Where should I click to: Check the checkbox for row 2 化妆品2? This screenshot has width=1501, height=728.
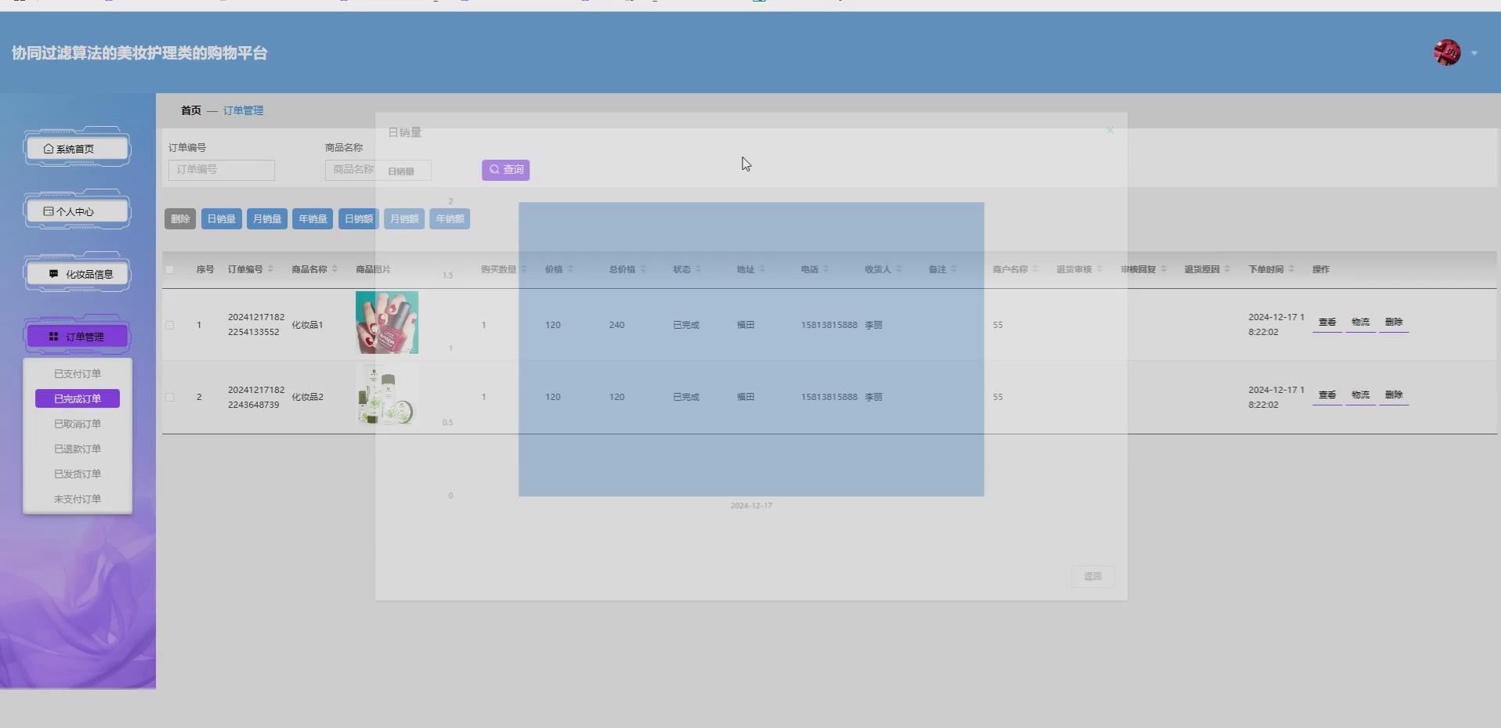(x=170, y=397)
